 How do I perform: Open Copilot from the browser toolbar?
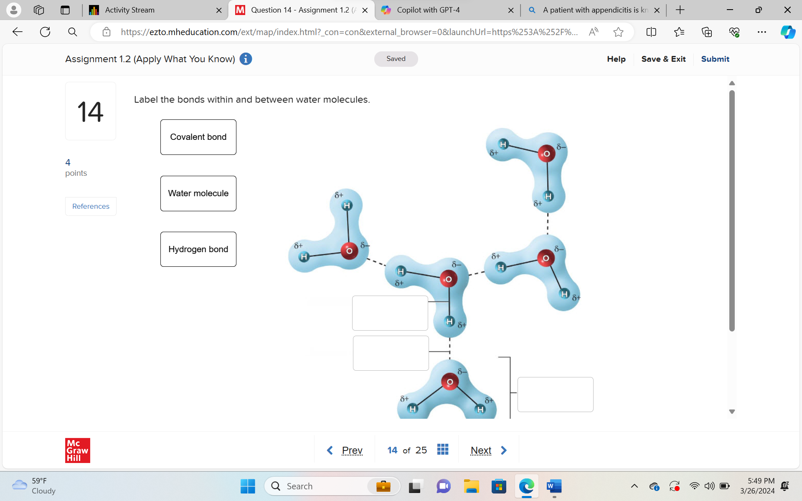point(788,32)
